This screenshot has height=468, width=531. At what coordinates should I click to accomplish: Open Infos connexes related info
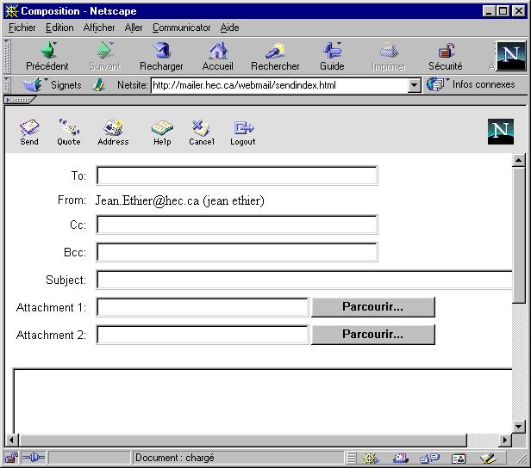pos(471,84)
